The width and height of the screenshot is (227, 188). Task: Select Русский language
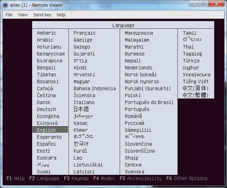coord(135,123)
